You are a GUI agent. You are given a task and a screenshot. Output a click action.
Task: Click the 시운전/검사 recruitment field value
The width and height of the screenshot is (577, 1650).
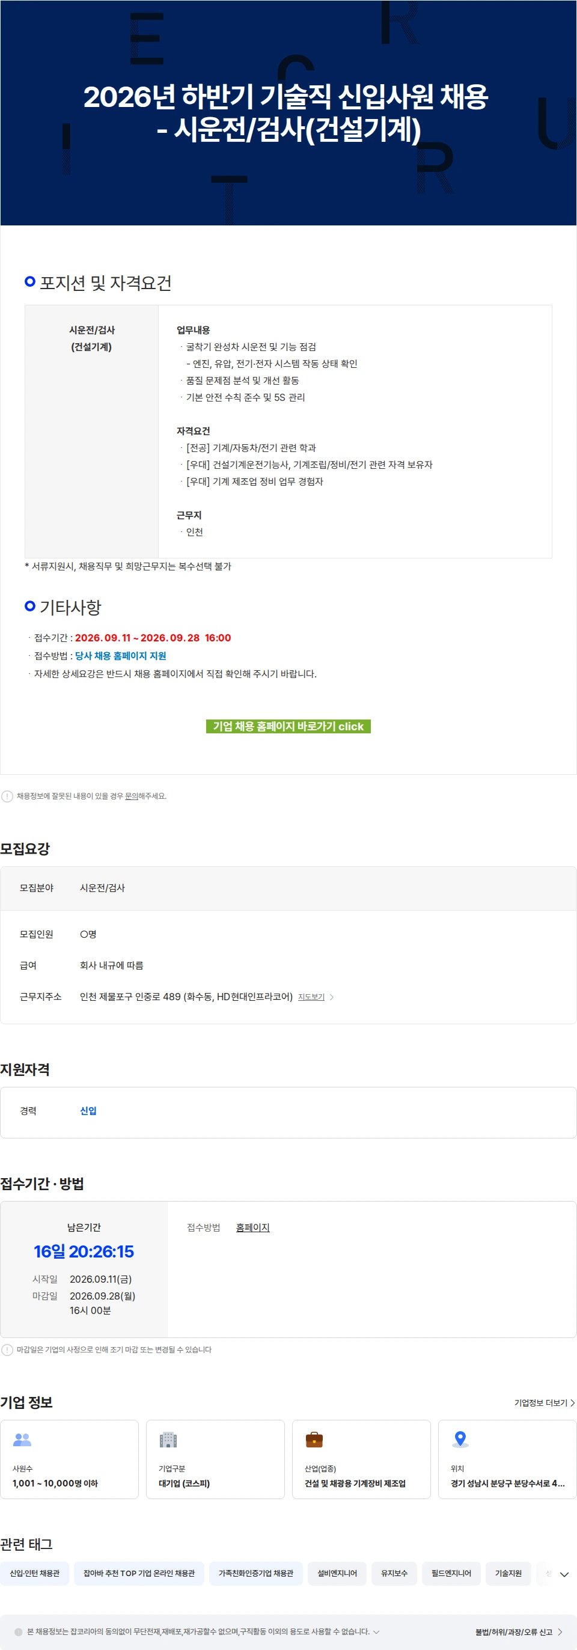pos(102,888)
